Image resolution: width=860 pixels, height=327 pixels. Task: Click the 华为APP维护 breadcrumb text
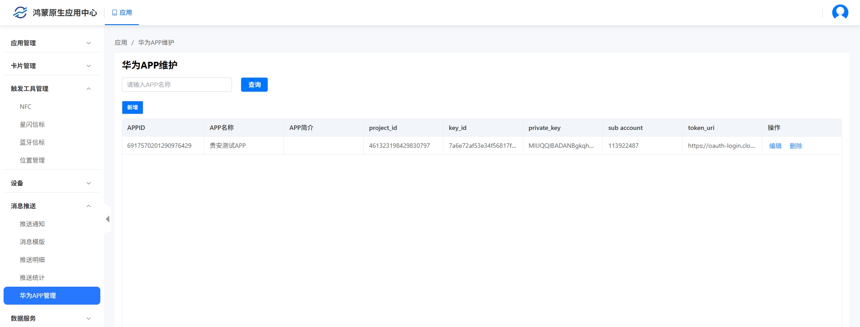[x=156, y=43]
